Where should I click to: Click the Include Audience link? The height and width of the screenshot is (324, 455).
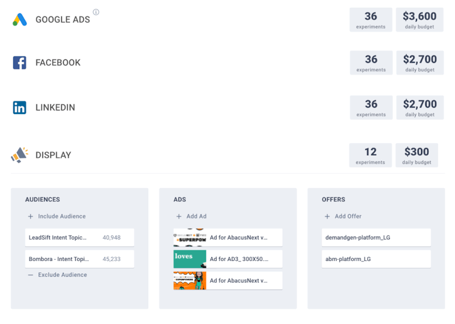62,217
